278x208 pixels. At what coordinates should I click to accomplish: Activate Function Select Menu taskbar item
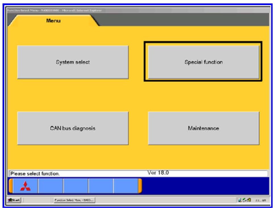coord(74,201)
